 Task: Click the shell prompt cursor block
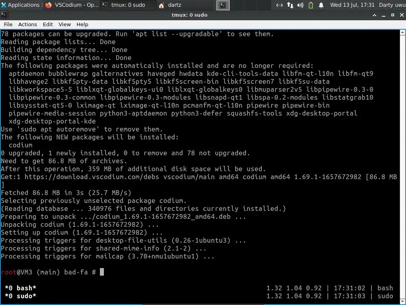click(102, 272)
